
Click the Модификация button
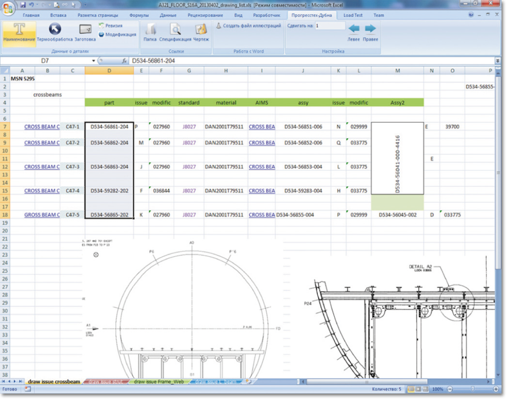pos(117,34)
